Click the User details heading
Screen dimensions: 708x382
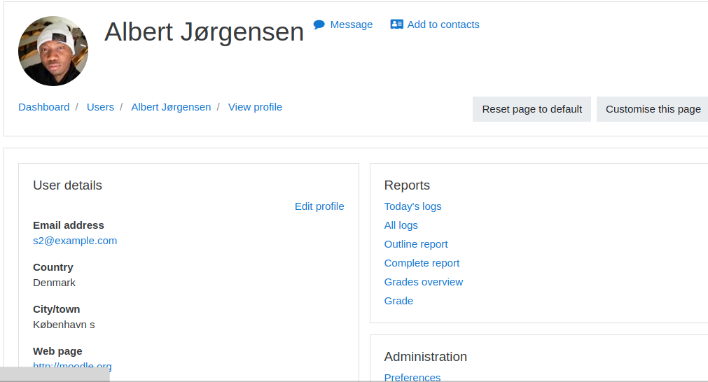67,185
